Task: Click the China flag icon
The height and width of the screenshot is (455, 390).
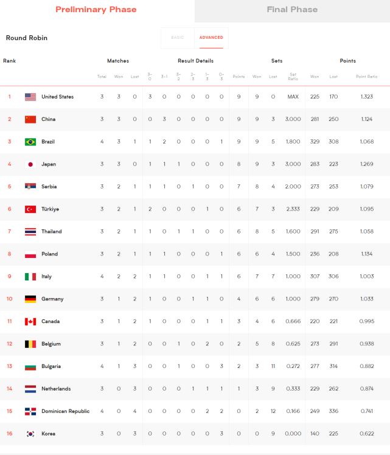Action: click(30, 119)
